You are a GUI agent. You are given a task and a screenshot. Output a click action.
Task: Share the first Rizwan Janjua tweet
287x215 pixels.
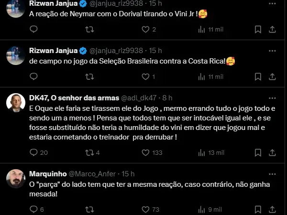[x=273, y=29]
